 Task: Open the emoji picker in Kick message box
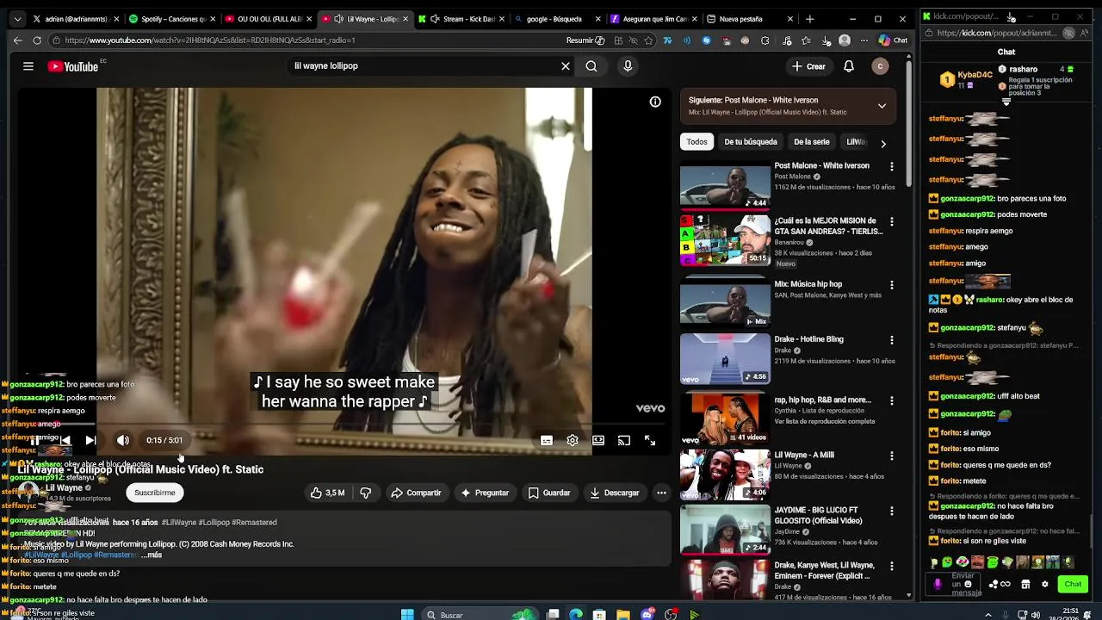click(968, 584)
